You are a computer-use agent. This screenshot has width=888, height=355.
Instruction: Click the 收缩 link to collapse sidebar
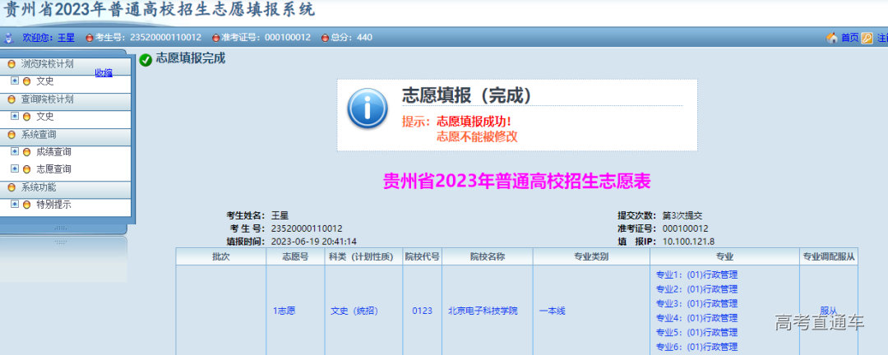point(104,72)
